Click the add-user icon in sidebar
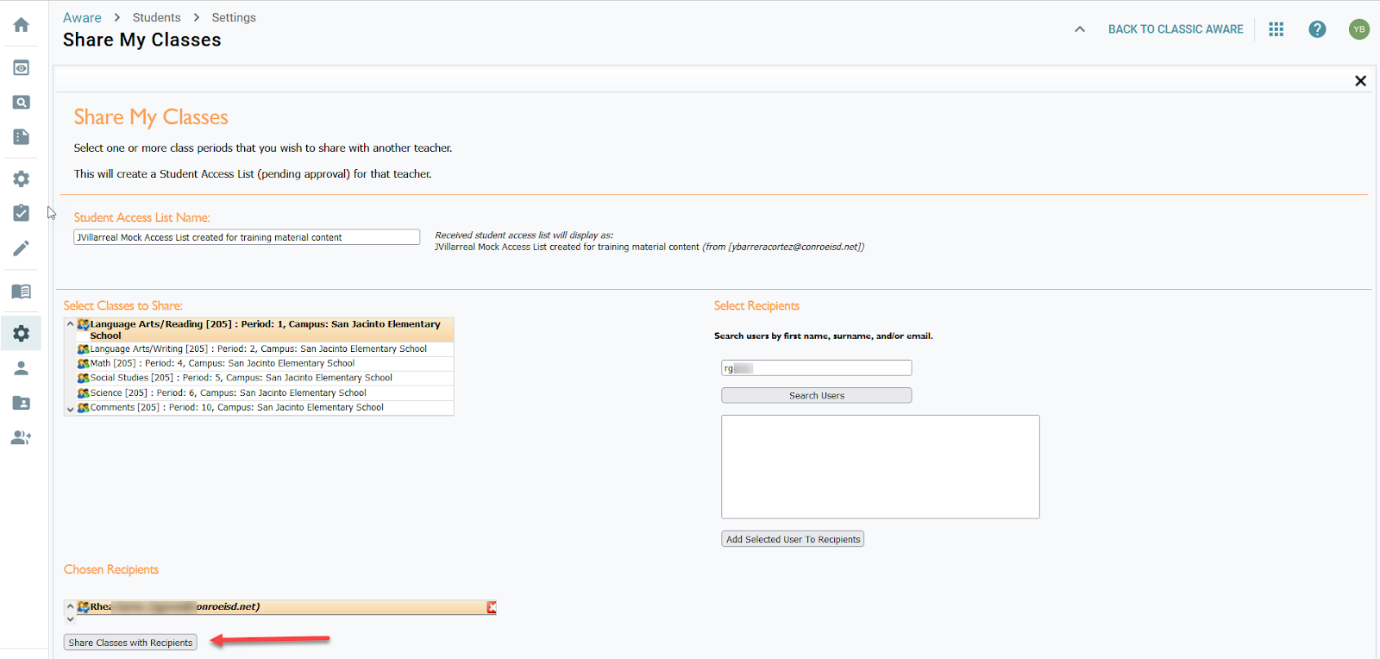1380x659 pixels. pos(22,438)
